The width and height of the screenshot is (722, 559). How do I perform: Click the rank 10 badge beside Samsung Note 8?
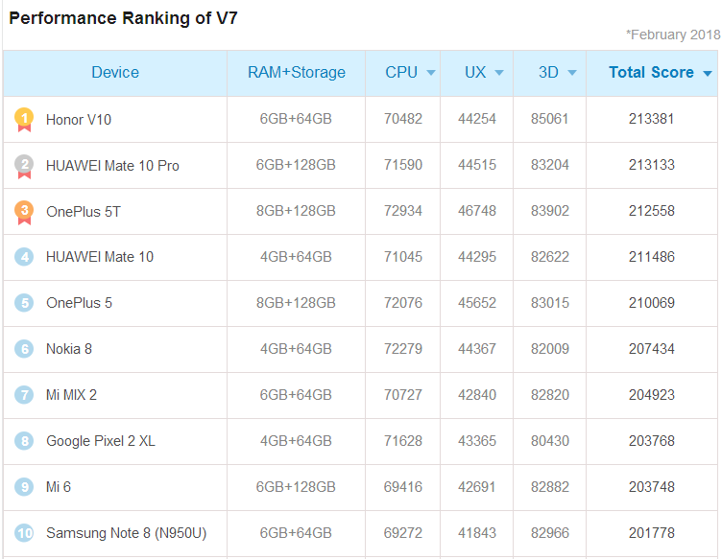tap(24, 533)
